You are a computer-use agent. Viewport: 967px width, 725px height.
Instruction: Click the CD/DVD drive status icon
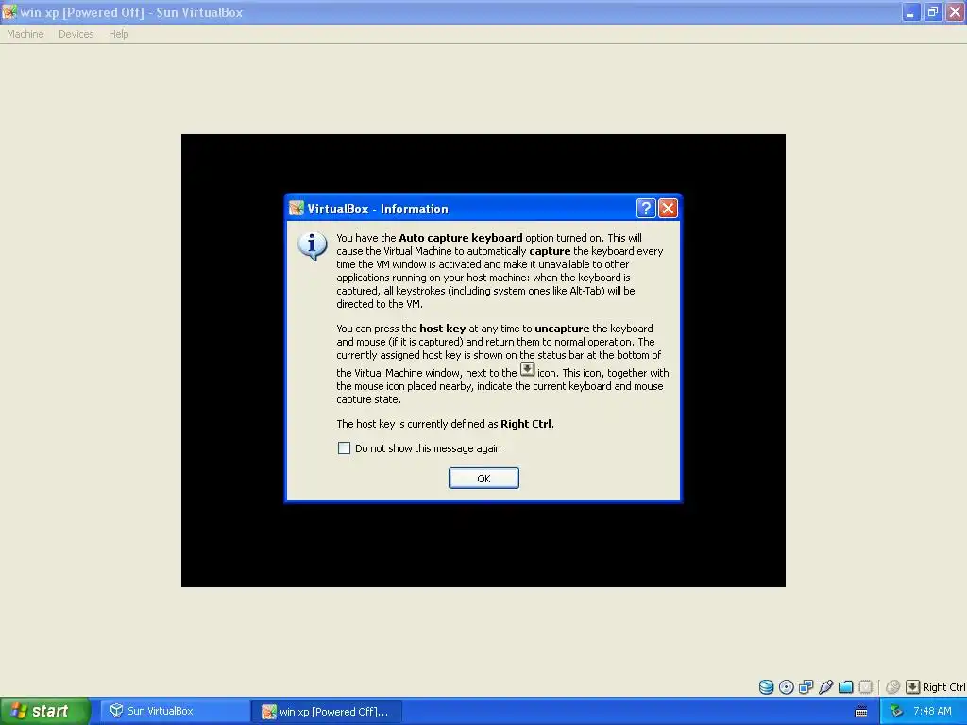coord(787,687)
